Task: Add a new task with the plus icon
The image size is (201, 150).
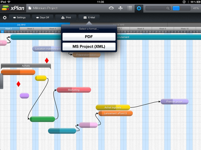Action: [120, 8]
